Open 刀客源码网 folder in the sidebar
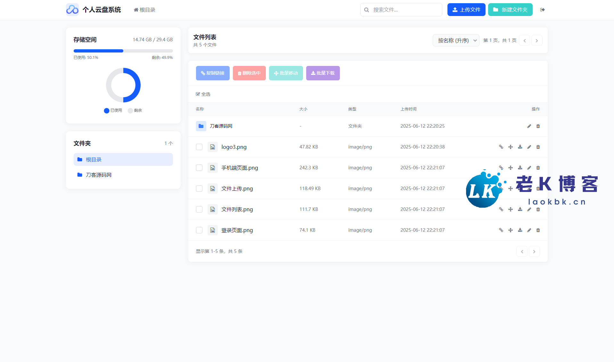 (98, 175)
